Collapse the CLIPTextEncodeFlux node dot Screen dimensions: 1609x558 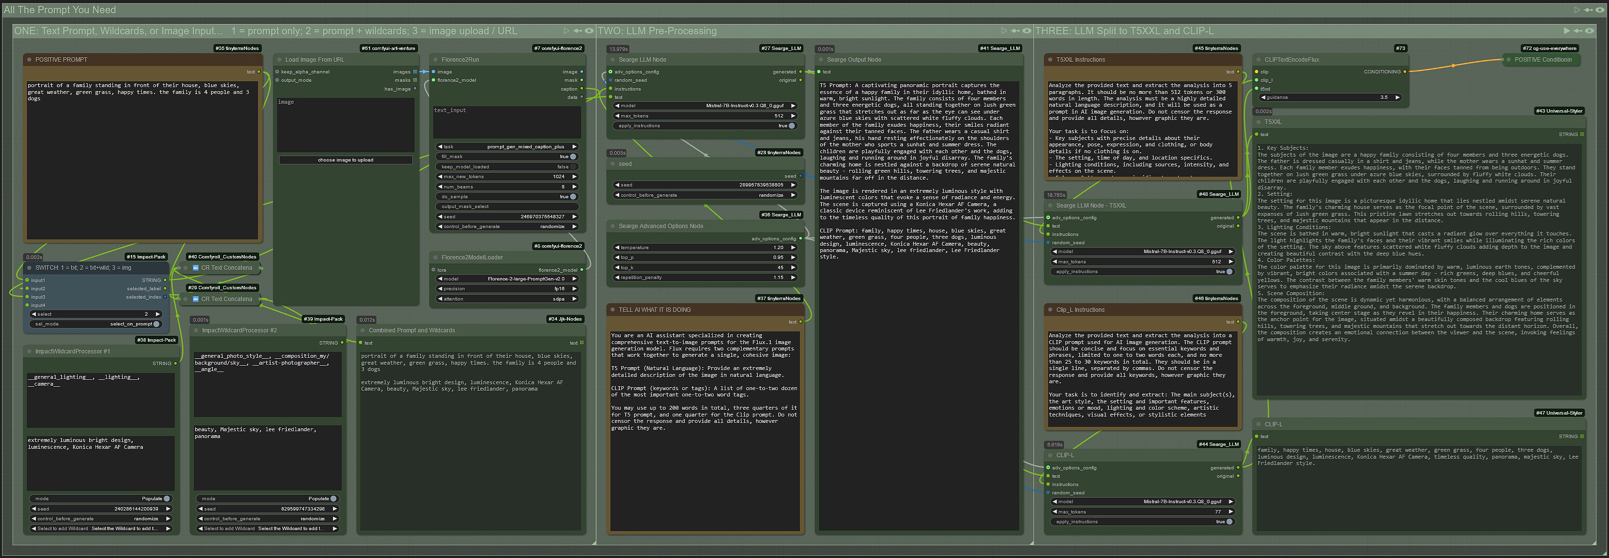coord(1259,60)
